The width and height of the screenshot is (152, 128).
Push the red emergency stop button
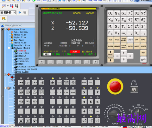(115, 86)
